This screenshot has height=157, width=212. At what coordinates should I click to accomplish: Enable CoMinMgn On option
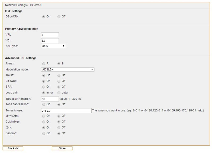(x=43, y=122)
